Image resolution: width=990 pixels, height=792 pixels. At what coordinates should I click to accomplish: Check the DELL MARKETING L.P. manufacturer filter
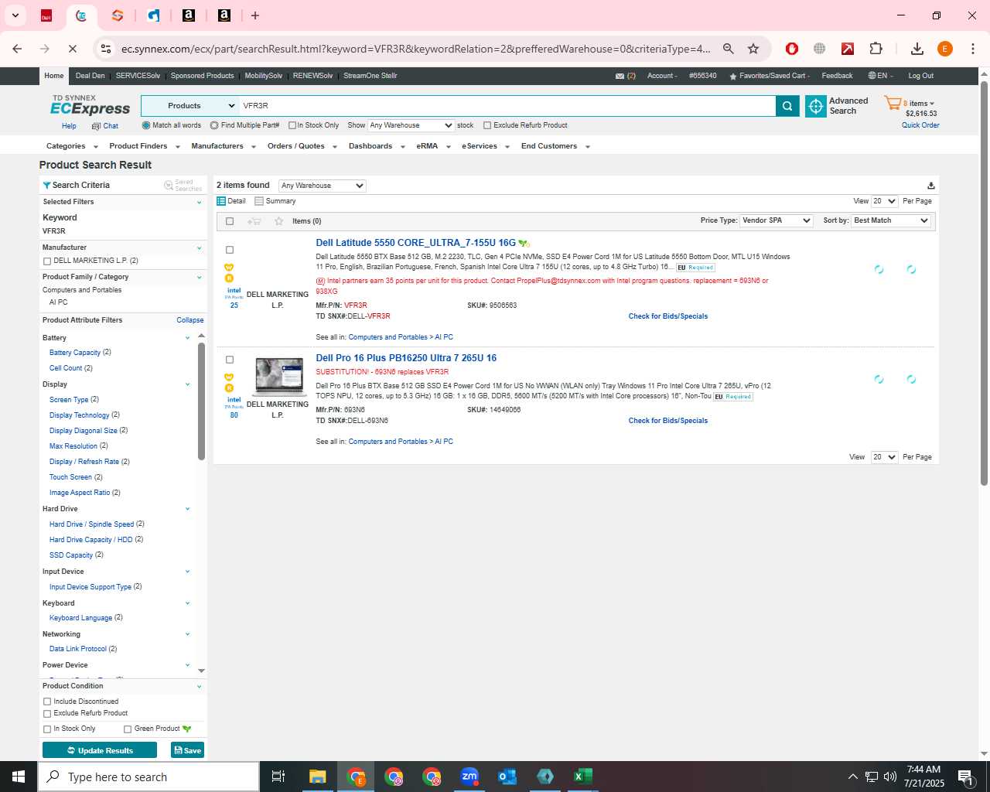coord(47,261)
